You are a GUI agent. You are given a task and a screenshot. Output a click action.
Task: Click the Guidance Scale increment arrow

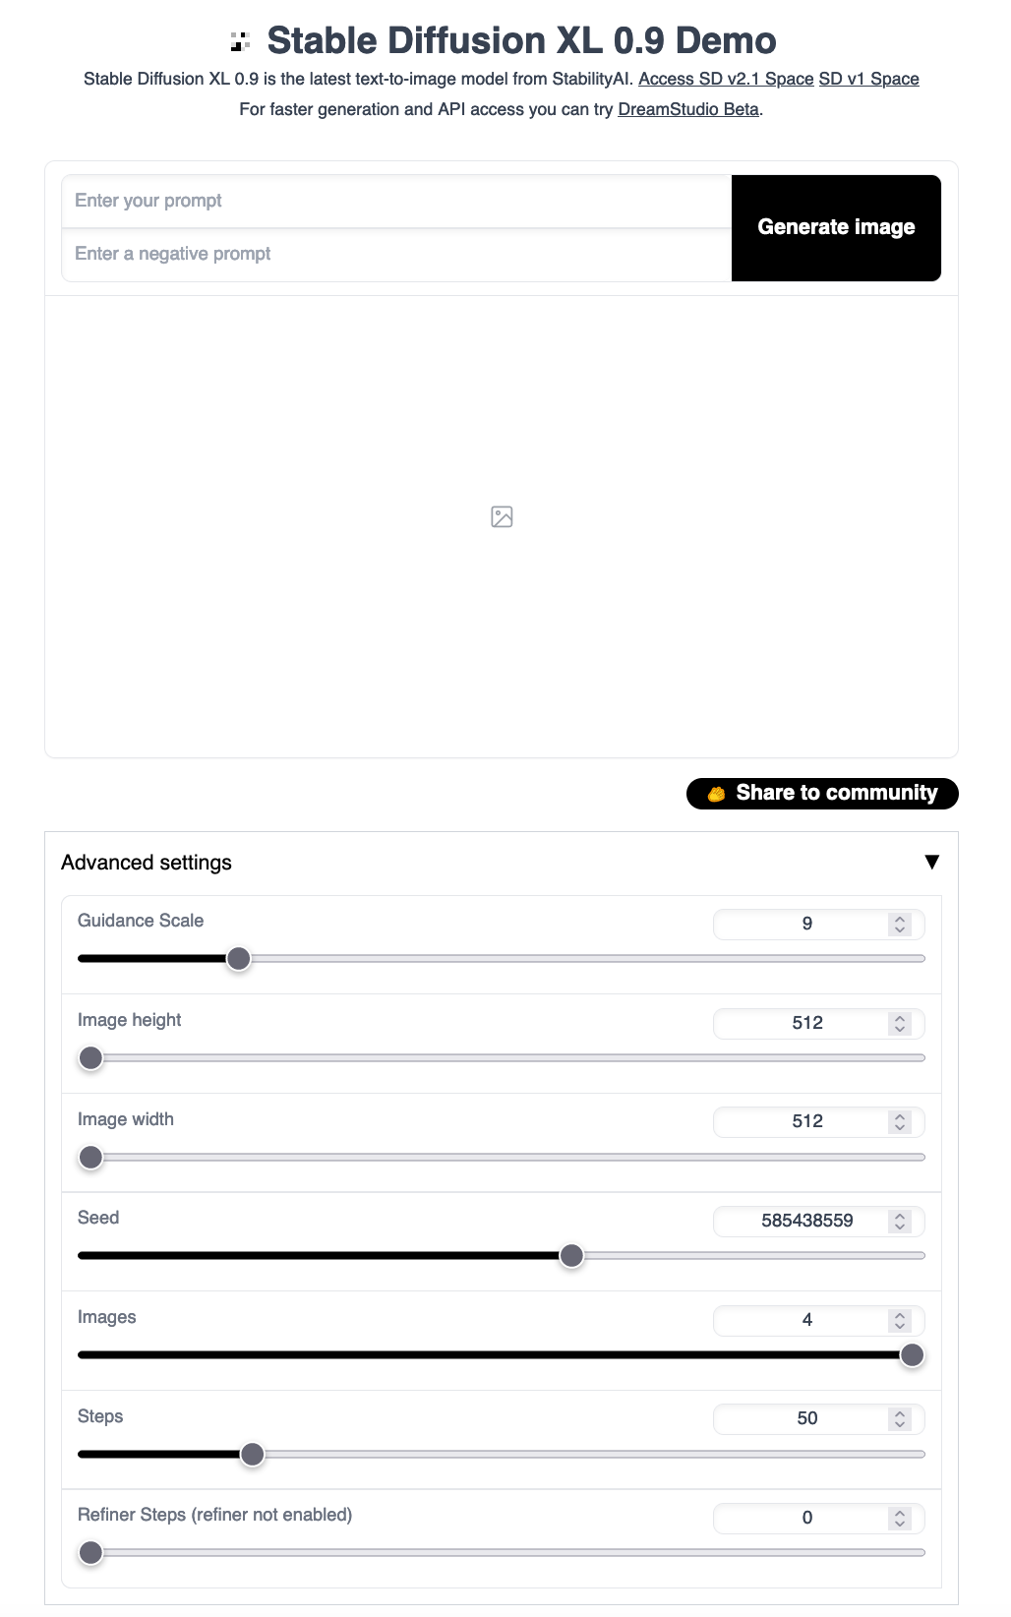coord(898,918)
